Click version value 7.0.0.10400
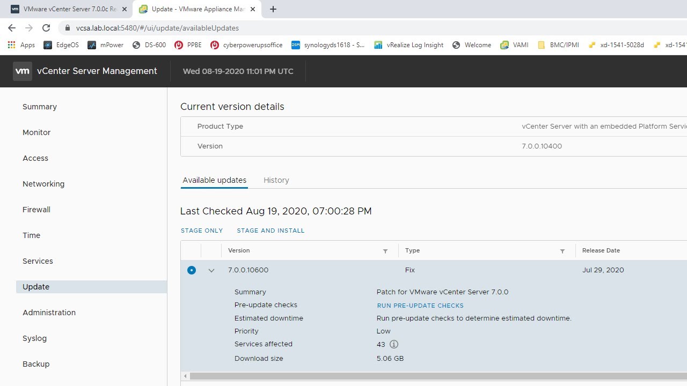 pos(542,146)
